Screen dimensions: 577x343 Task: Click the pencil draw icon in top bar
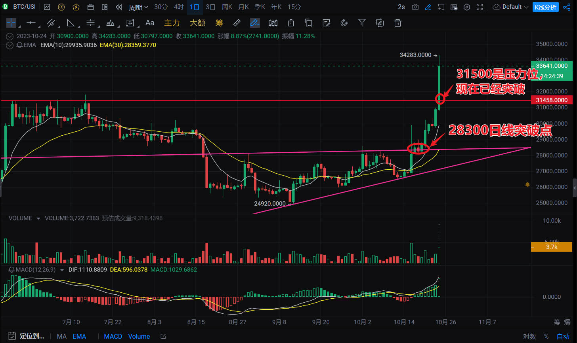pyautogui.click(x=428, y=7)
